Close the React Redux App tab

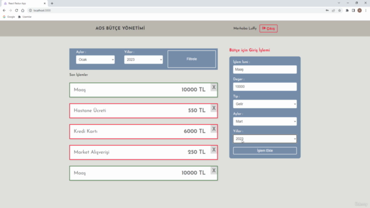[45, 3]
